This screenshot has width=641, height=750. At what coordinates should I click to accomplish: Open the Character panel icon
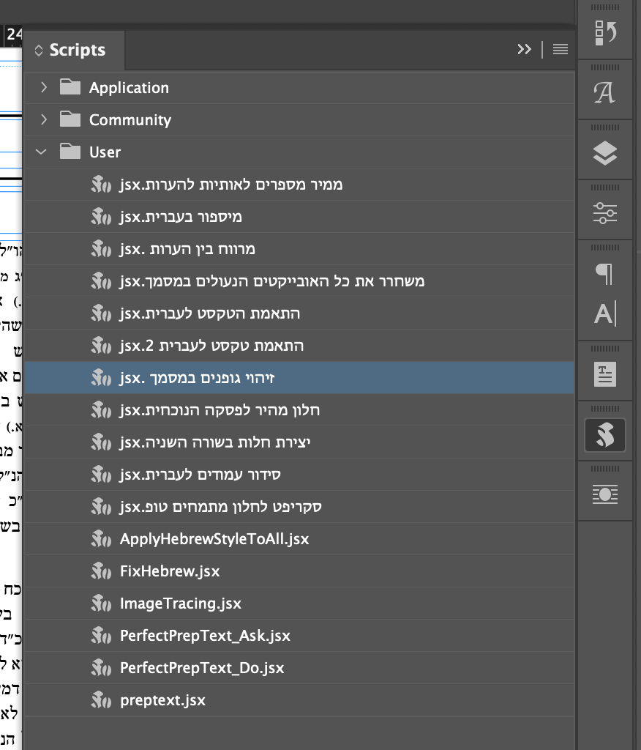[x=604, y=313]
